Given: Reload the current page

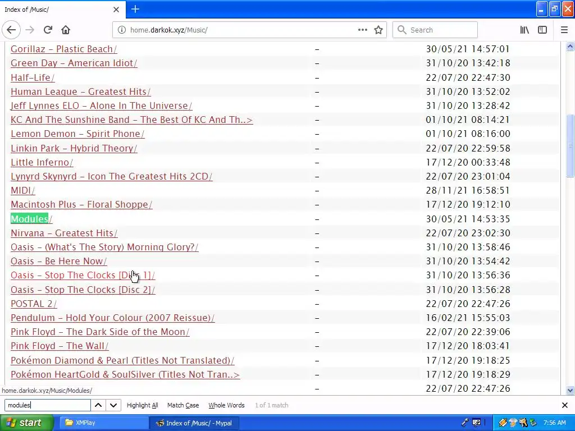Looking at the screenshot, I should coord(48,30).
